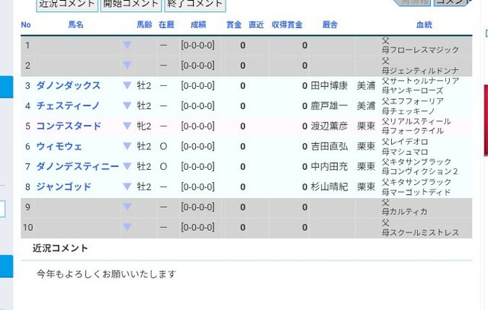Sort by 収得賞金 column header
Image resolution: width=488 pixels, height=310 pixels.
[x=287, y=25]
